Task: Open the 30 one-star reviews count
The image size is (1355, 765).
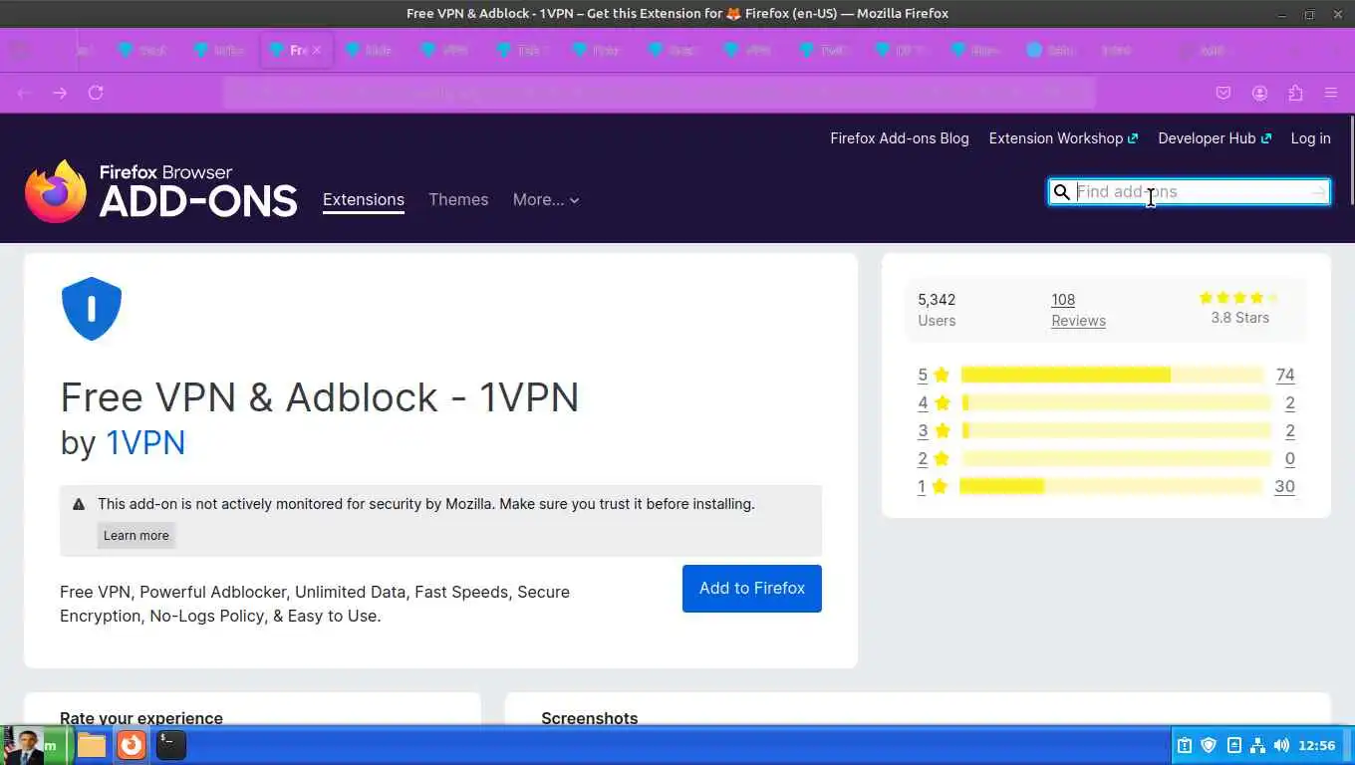Action: coord(1285,487)
